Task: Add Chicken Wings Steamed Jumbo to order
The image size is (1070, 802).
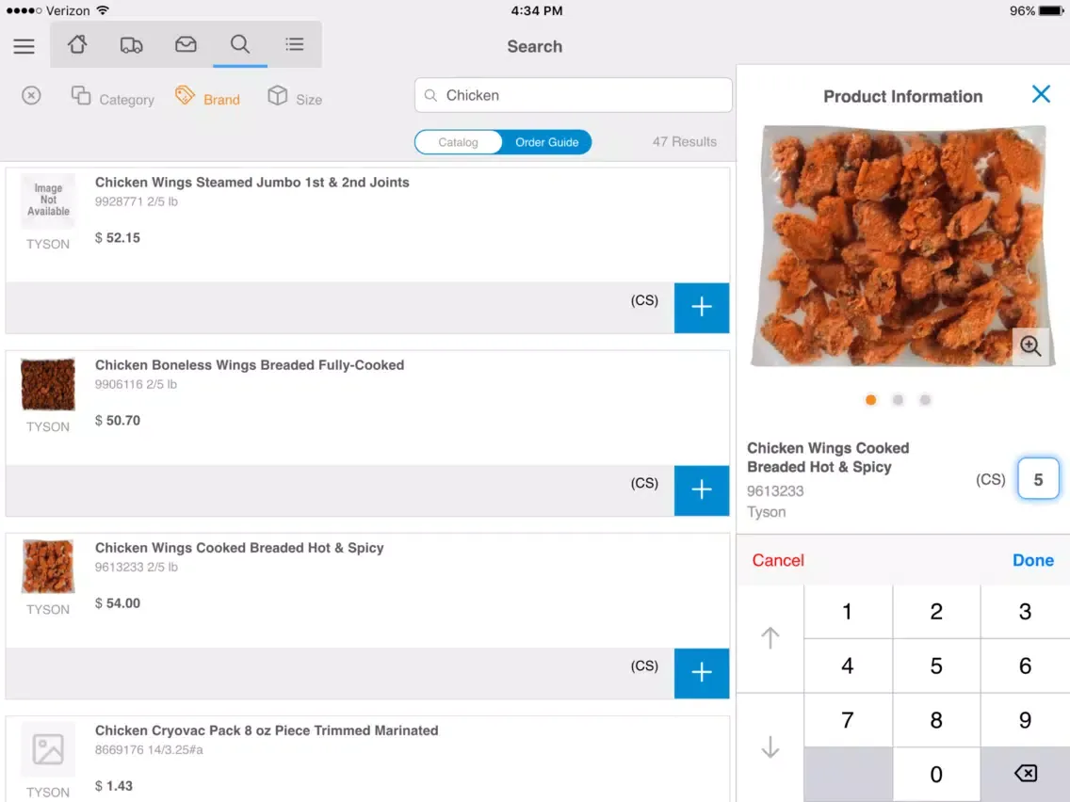Action: click(x=702, y=308)
